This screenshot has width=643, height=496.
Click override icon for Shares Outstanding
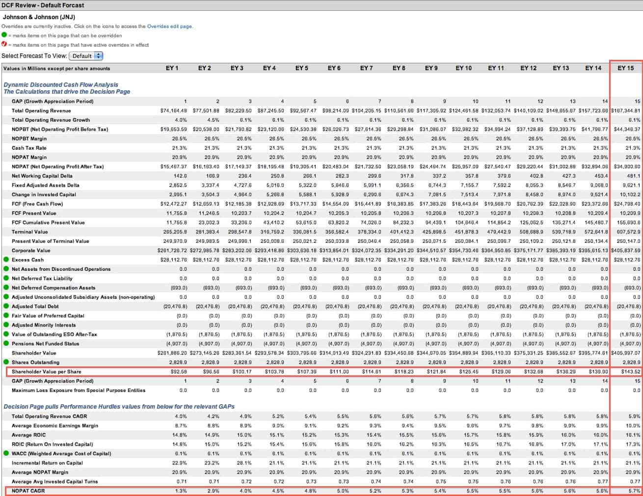(6, 362)
